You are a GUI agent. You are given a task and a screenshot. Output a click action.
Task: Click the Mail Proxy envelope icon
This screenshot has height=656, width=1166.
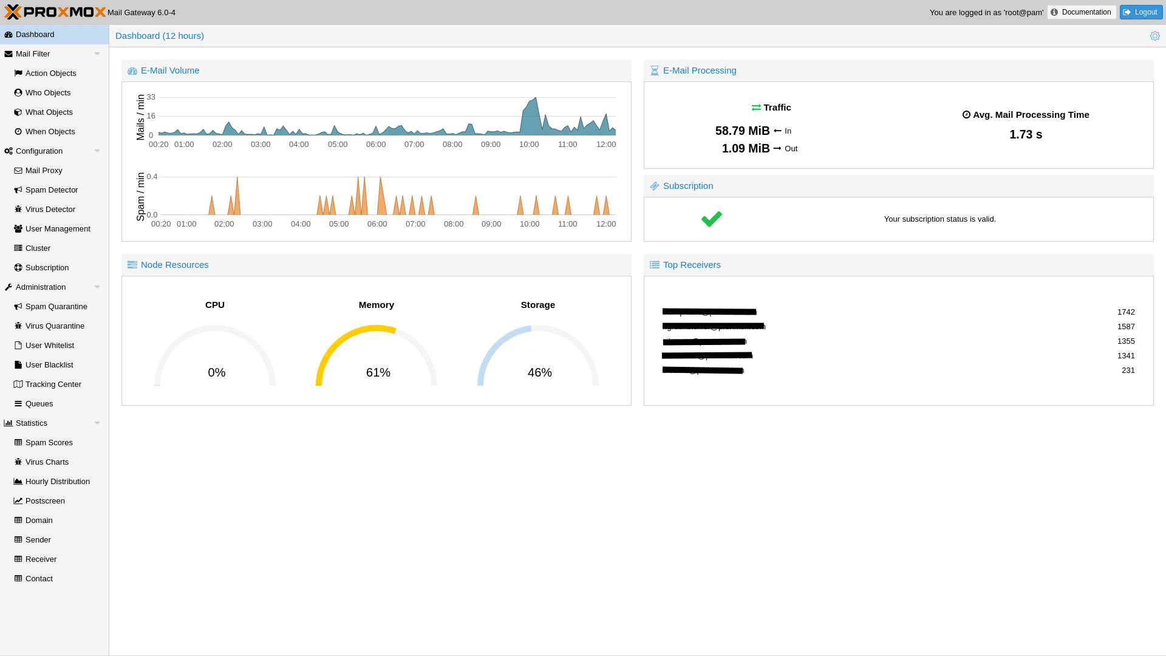18,171
